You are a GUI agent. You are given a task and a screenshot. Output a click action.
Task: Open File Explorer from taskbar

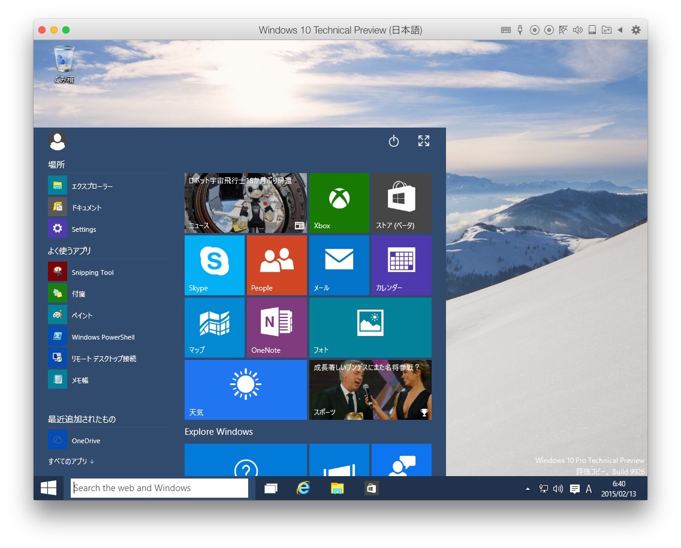[x=337, y=489]
